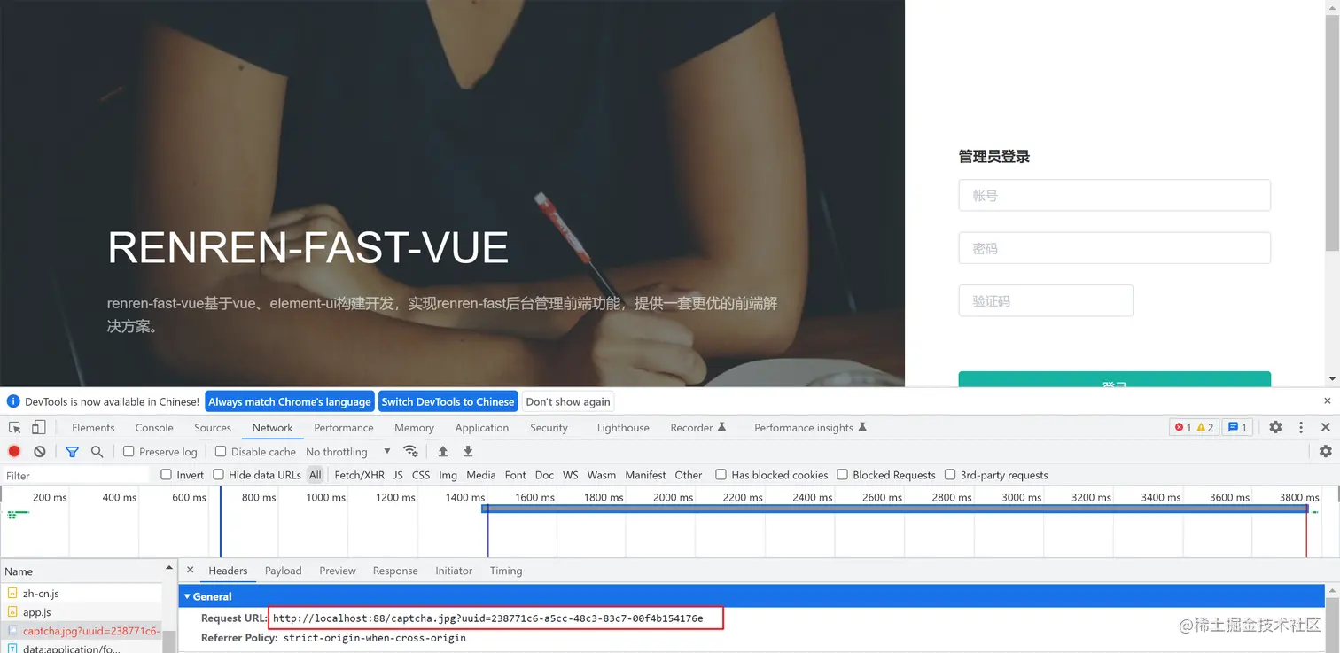Open network search with magnifier icon
The image size is (1340, 653).
coord(97,451)
